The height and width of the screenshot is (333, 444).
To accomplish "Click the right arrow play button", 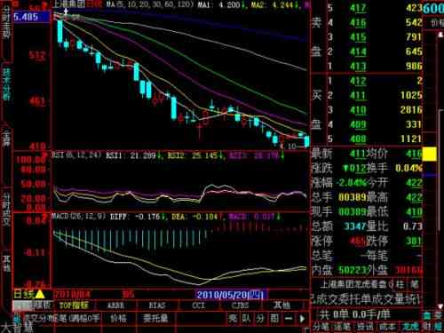I will tap(302, 319).
